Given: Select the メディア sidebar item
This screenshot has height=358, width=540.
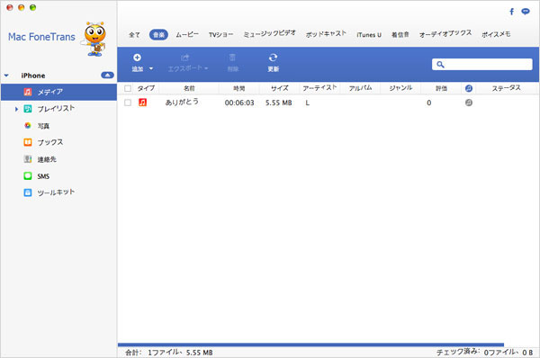Looking at the screenshot, I should tap(58, 92).
